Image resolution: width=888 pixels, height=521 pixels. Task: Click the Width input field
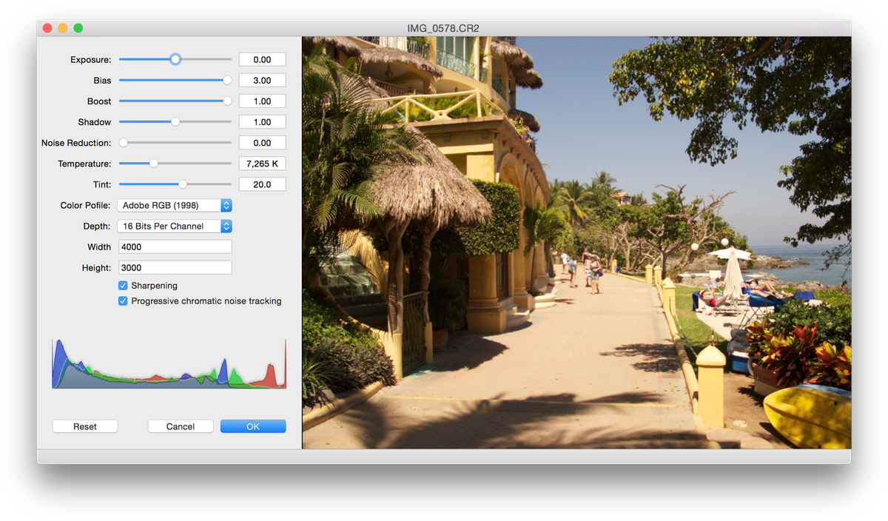tap(175, 246)
